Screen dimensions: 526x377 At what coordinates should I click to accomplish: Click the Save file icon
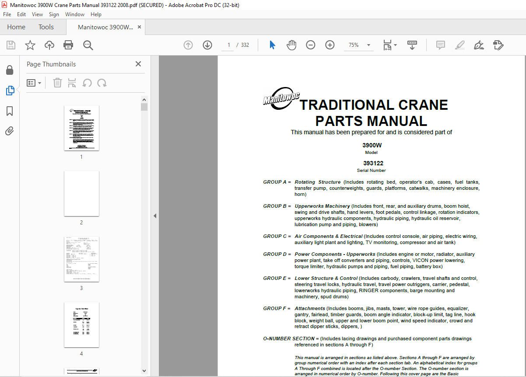[11, 45]
